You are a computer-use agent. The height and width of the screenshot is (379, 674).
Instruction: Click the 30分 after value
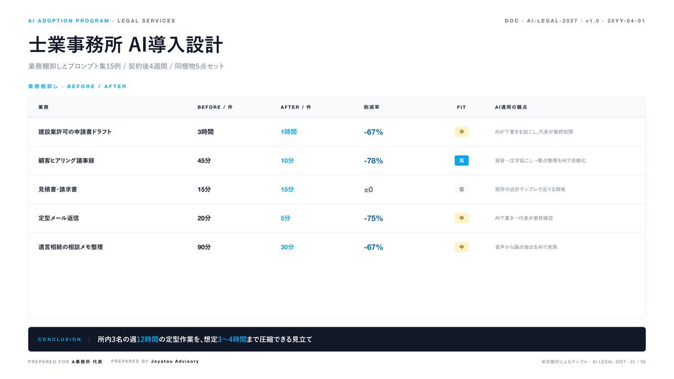[x=287, y=247]
